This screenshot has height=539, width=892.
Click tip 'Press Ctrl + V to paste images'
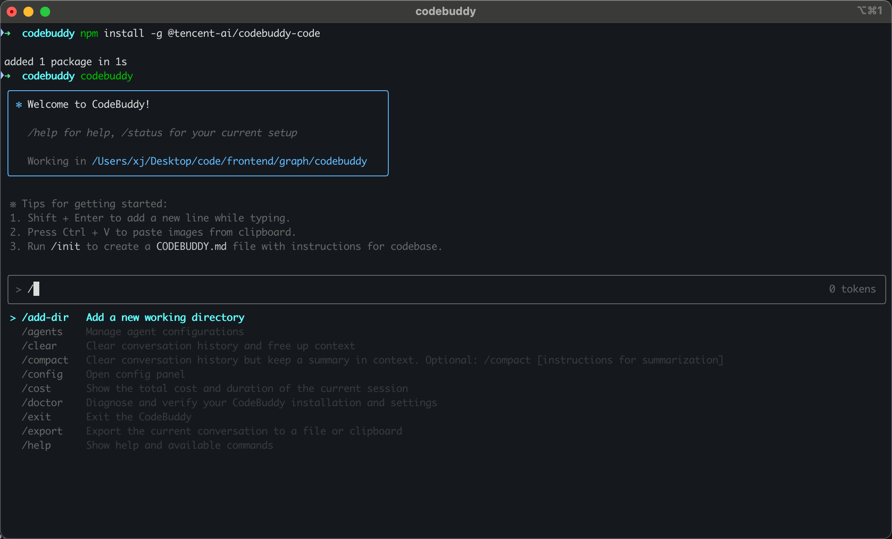(x=162, y=232)
